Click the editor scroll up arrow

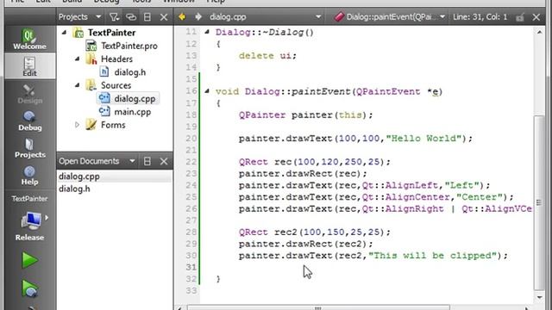pyautogui.click(x=539, y=32)
